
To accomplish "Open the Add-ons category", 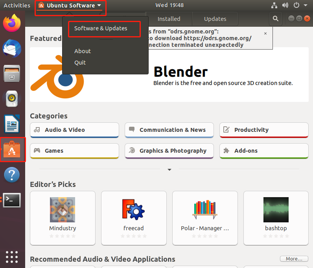I will [264, 151].
